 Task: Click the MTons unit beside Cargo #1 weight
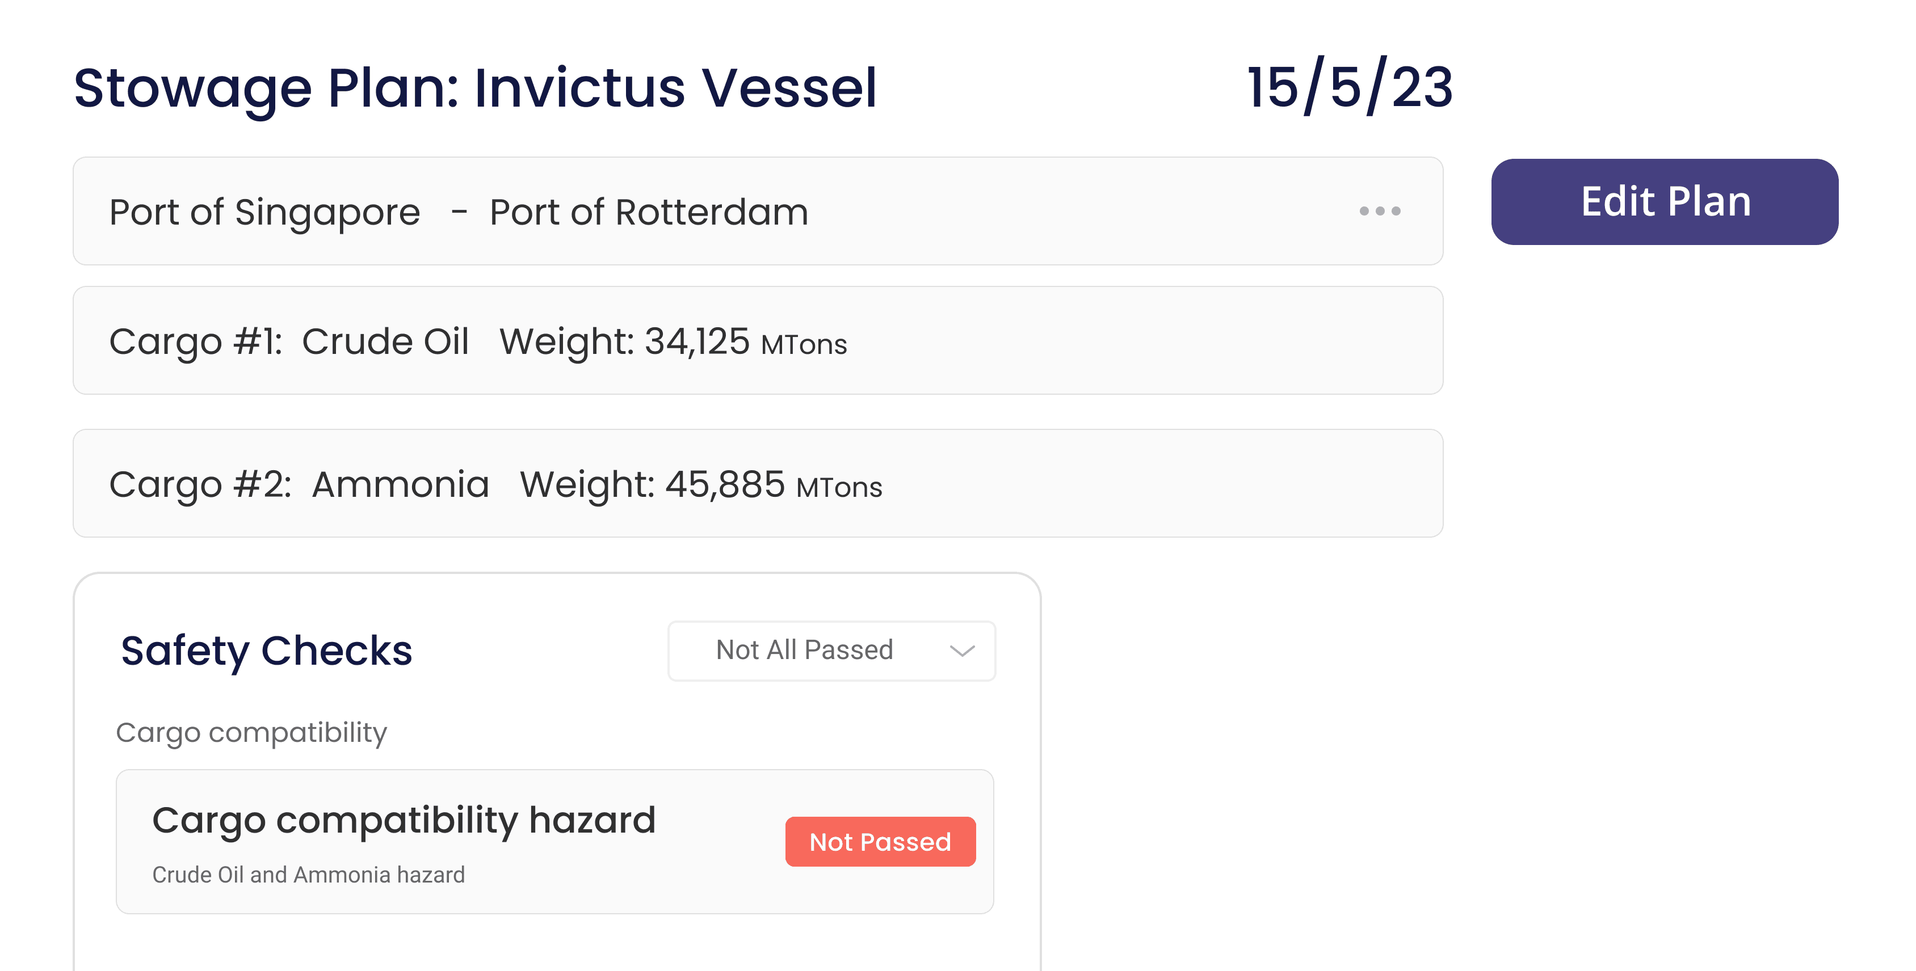tap(804, 344)
